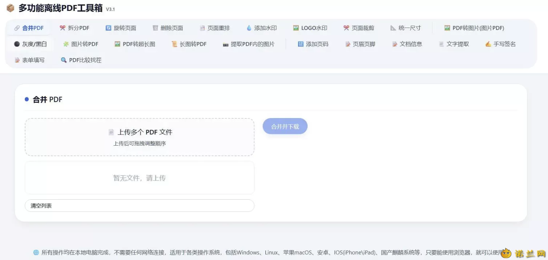Open the 文档信息 tab

pyautogui.click(x=407, y=44)
